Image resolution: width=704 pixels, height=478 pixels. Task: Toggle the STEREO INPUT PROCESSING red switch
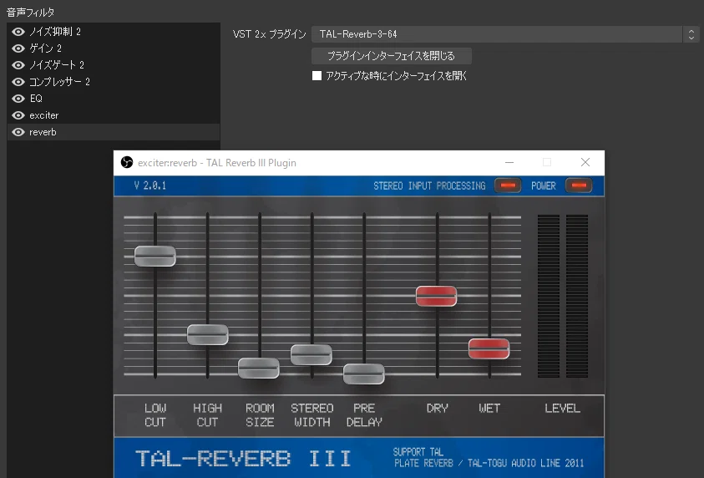click(508, 185)
